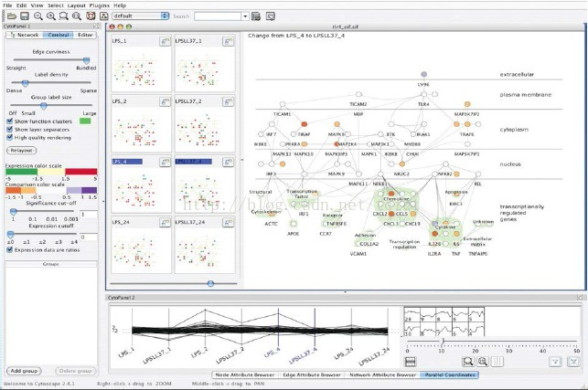Click the help lifesaver icon in toolbar
The image size is (588, 390).
click(91, 16)
